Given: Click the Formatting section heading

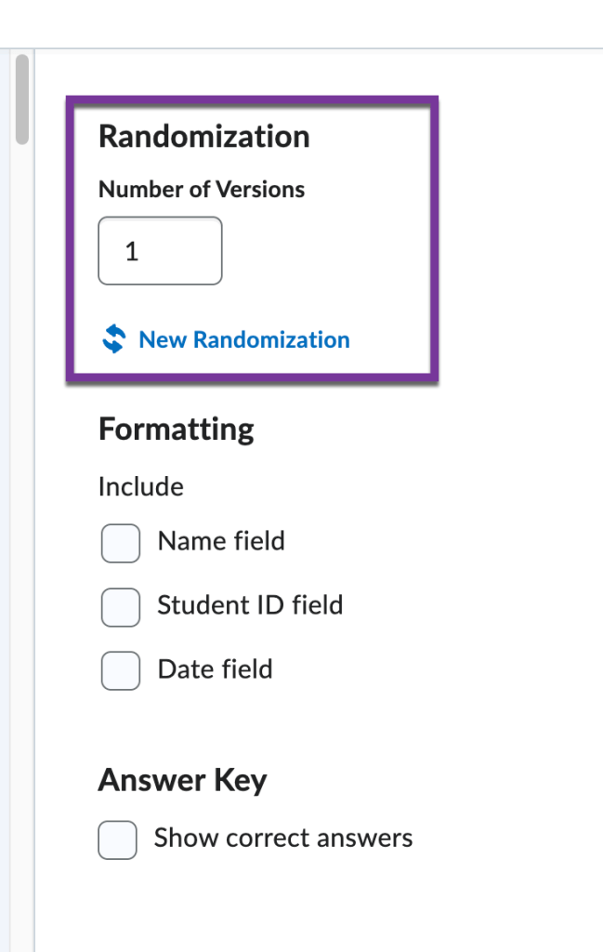Looking at the screenshot, I should click(176, 430).
